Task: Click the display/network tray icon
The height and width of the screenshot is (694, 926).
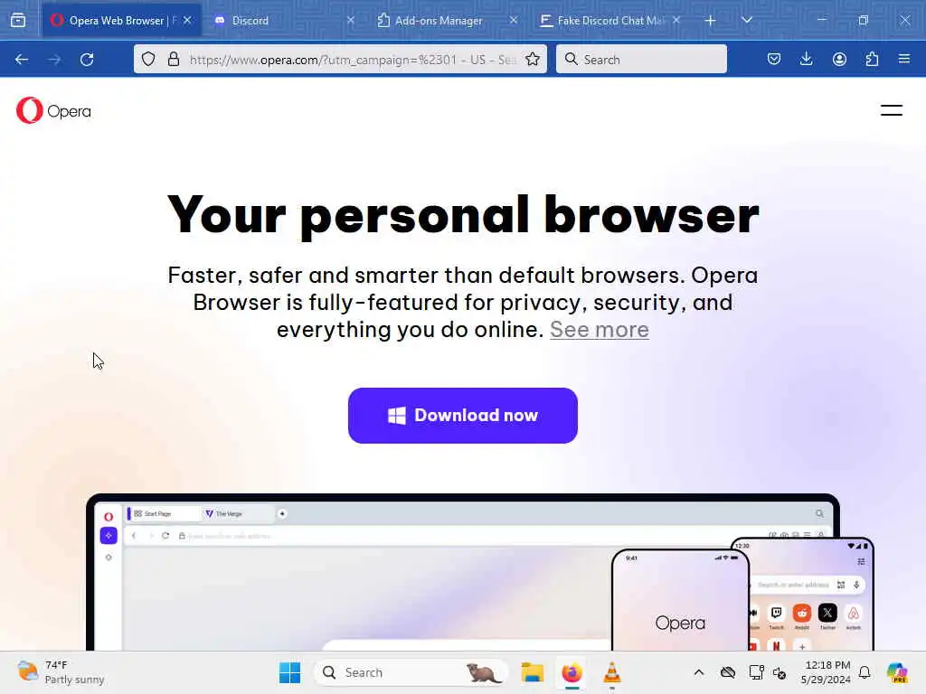Action: (756, 672)
